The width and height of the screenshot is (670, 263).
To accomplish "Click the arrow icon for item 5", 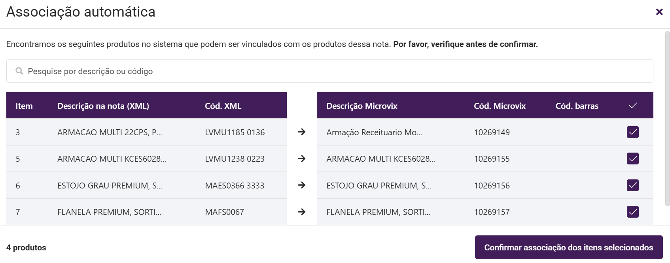I will tap(302, 159).
